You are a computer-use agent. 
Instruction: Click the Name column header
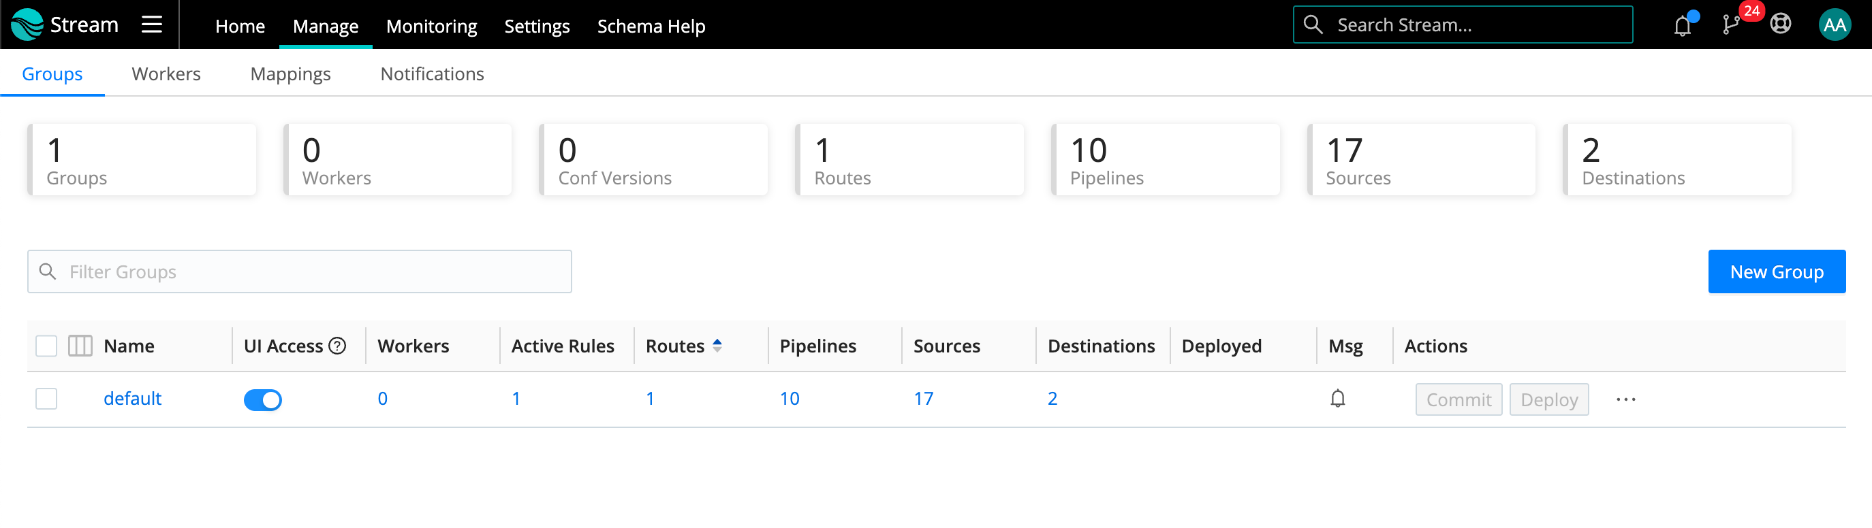click(129, 346)
